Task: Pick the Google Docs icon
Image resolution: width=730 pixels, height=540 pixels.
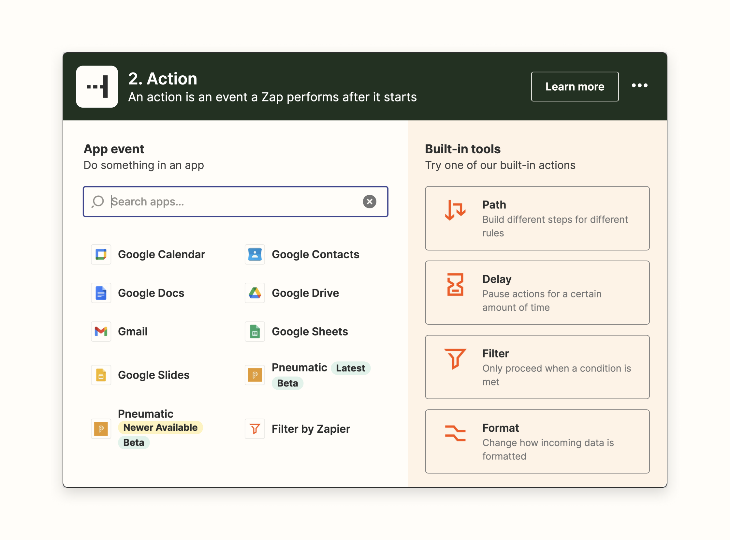Action: 101,293
